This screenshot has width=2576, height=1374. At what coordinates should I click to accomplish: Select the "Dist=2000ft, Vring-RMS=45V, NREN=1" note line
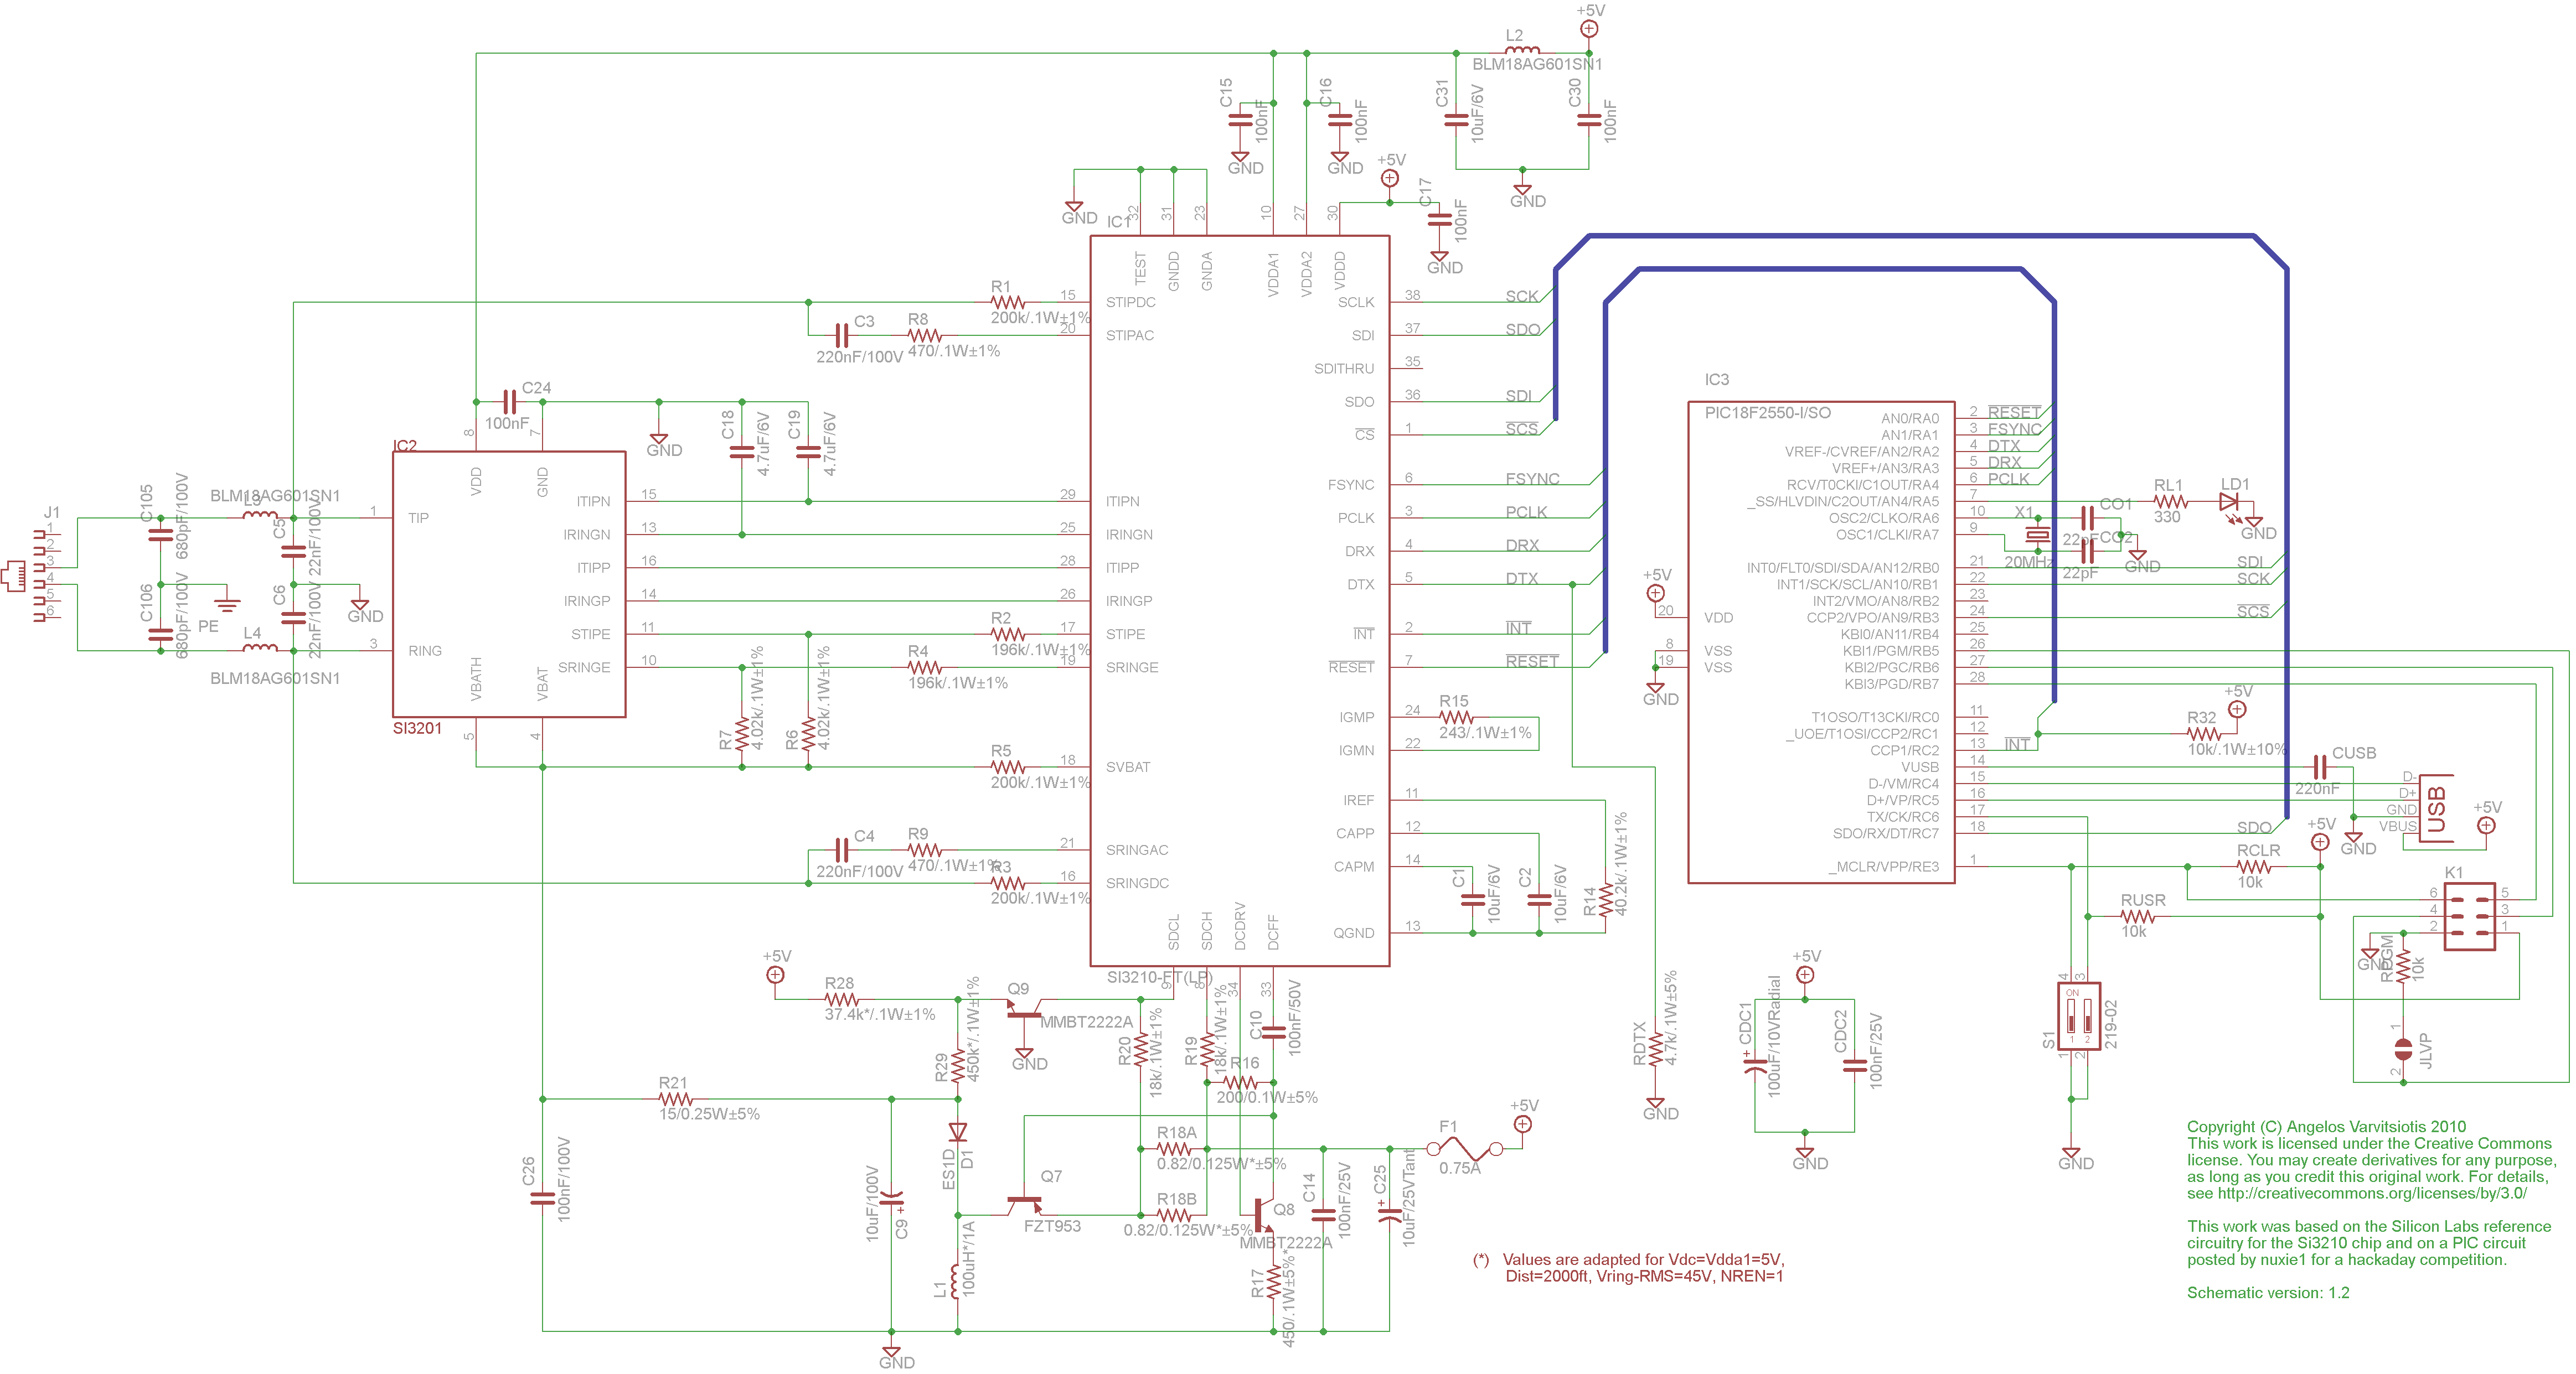click(x=1644, y=1276)
